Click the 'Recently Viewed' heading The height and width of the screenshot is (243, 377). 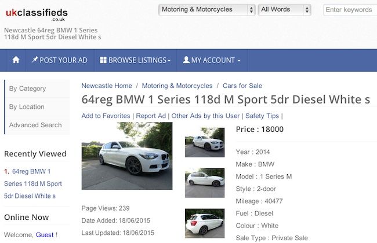(35, 154)
